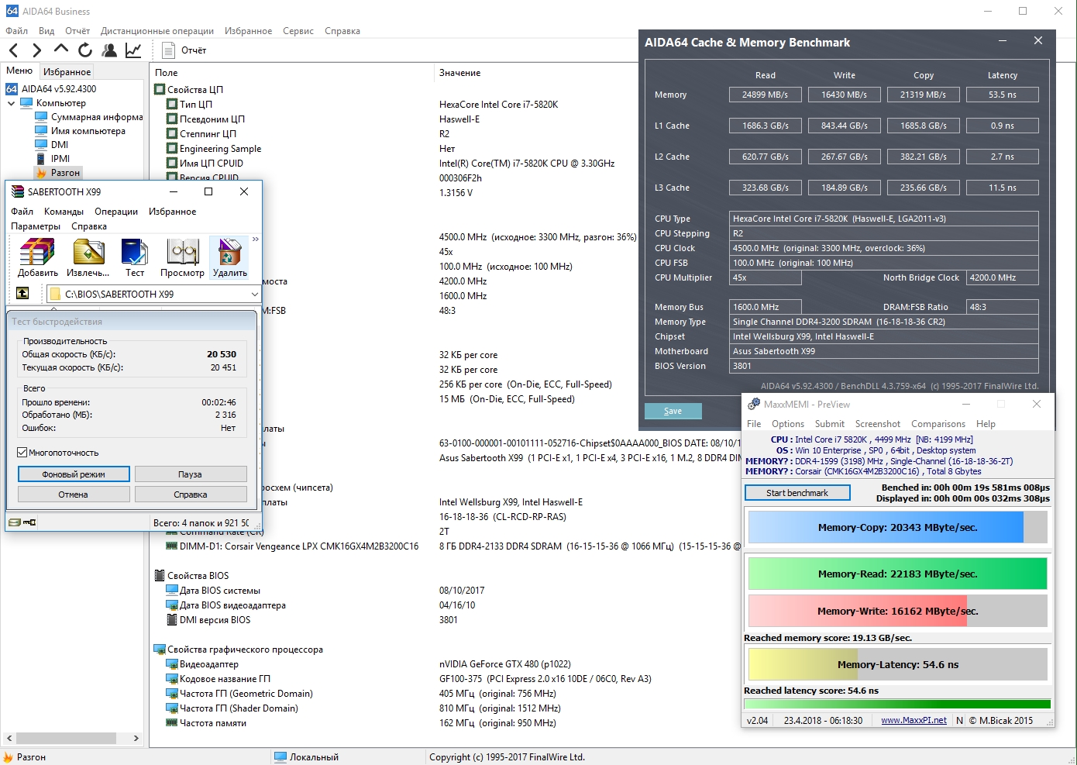
Task: Go up one level in AIDA64 toolbar
Action: (61, 50)
